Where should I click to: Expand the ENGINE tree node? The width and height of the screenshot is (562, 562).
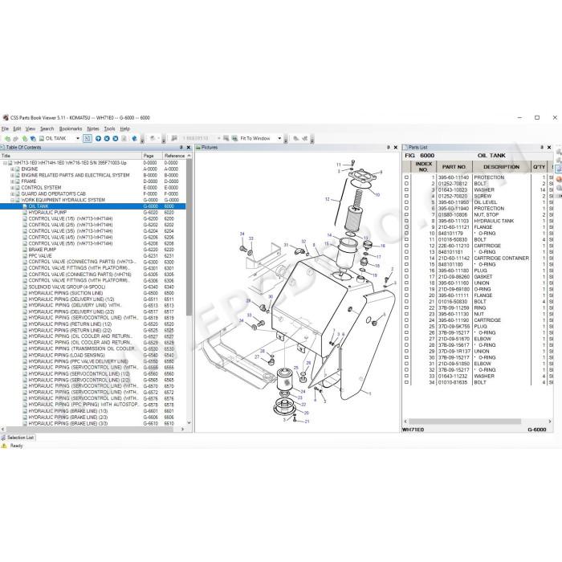coord(12,169)
